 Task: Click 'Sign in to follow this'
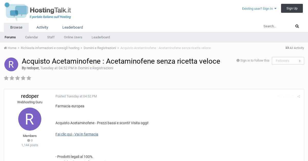coord(253,61)
